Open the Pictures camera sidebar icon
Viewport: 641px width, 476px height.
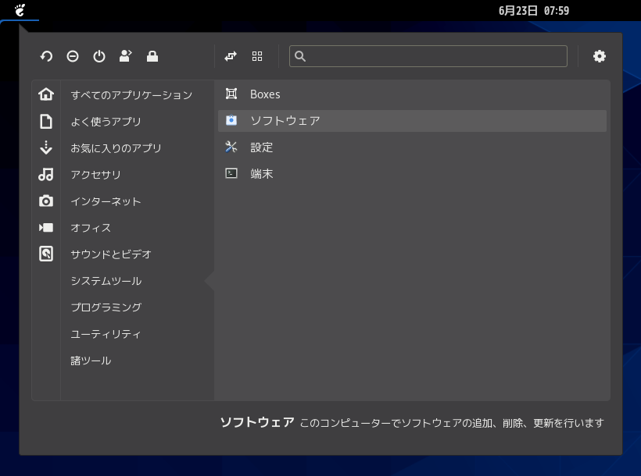46,201
